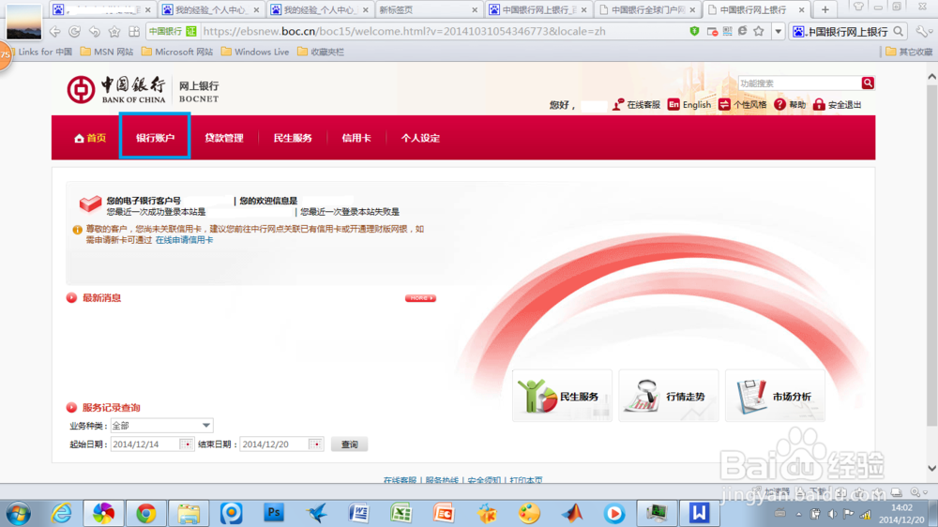
Task: Click the browser refresh icon
Action: 75,31
